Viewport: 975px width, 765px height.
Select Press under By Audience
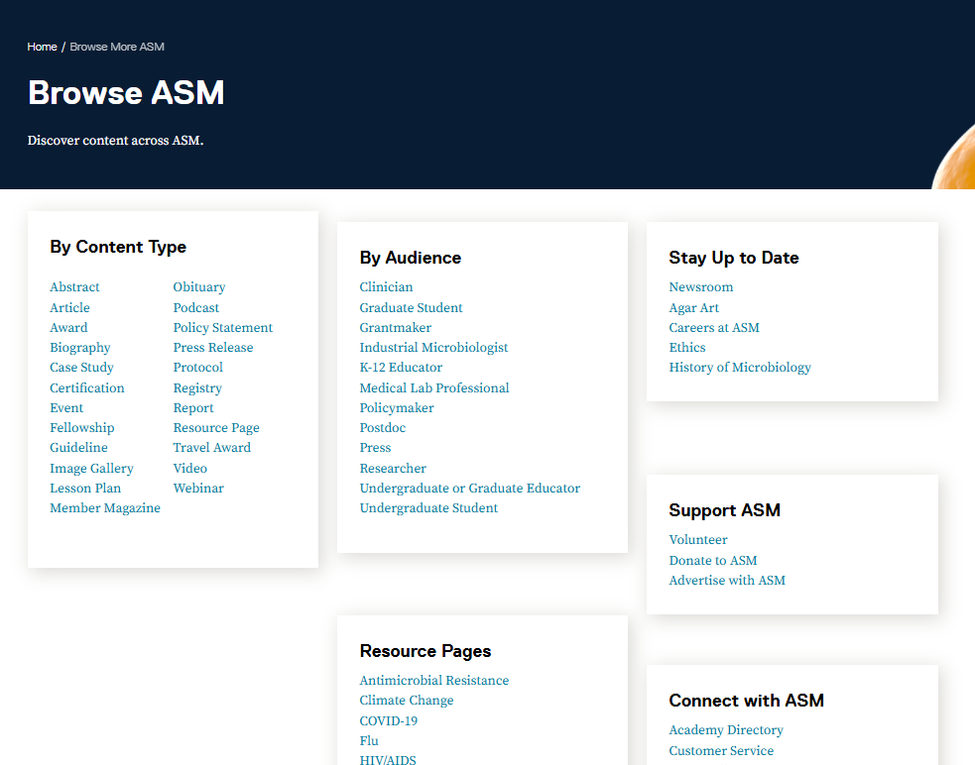coord(375,448)
